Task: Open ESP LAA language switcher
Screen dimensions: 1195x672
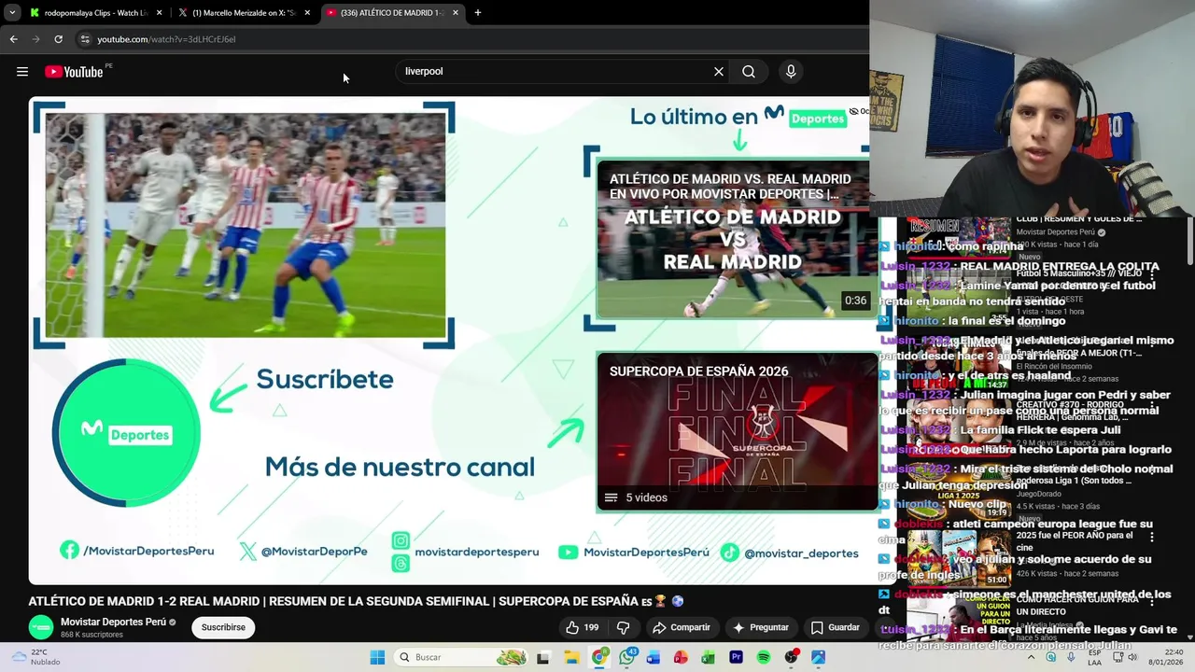Action: tap(1094, 657)
